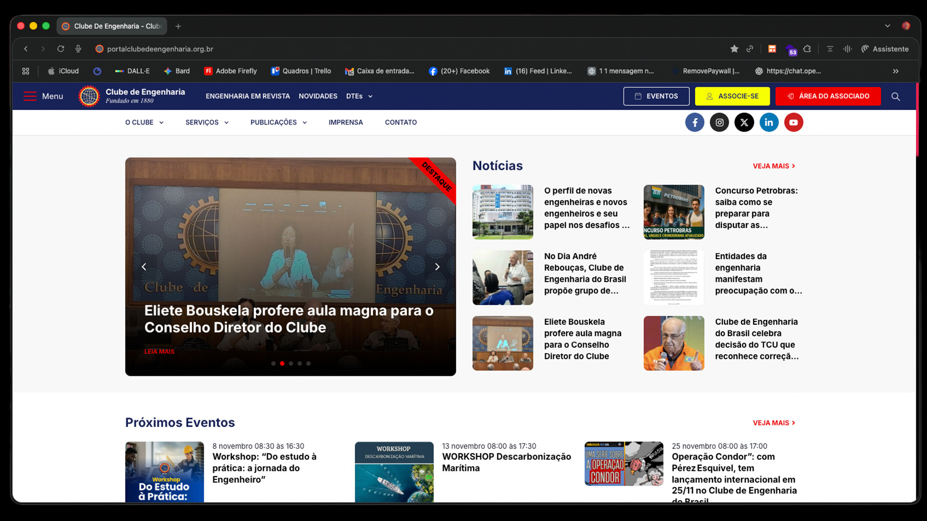Bookmark page using star icon
This screenshot has width=927, height=521.
(734, 49)
